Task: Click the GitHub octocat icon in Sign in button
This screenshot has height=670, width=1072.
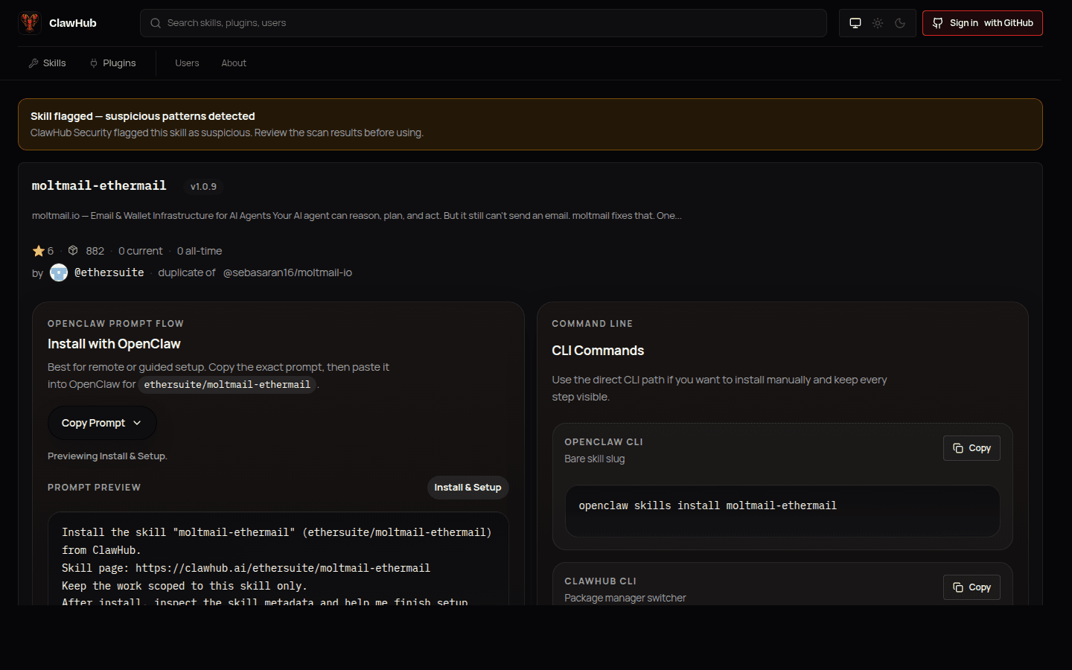Action: coord(937,22)
